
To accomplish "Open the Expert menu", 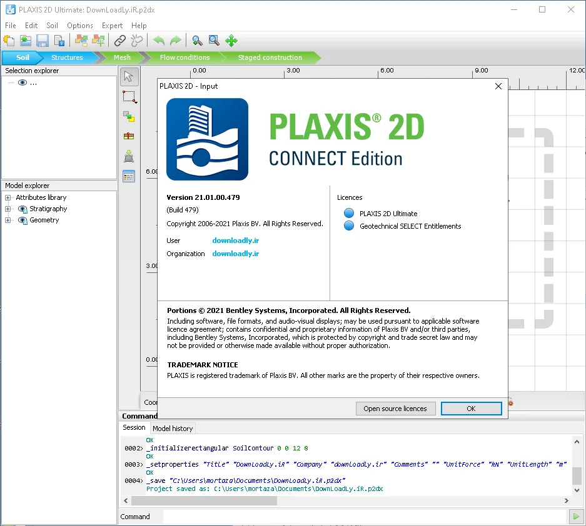I will pyautogui.click(x=112, y=26).
